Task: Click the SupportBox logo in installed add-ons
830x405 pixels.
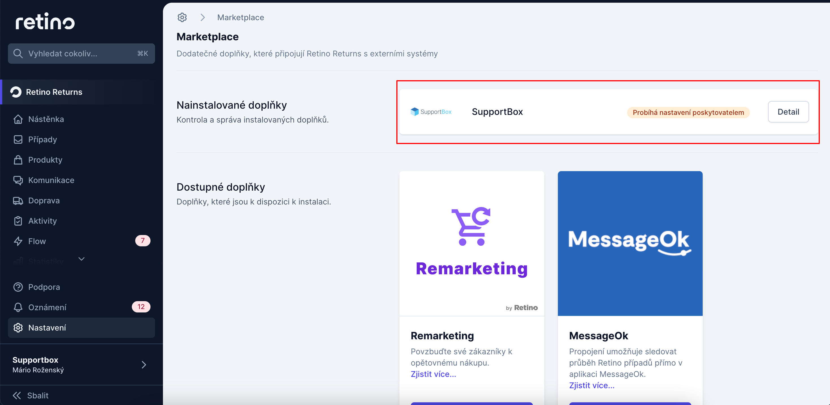Action: click(x=431, y=112)
